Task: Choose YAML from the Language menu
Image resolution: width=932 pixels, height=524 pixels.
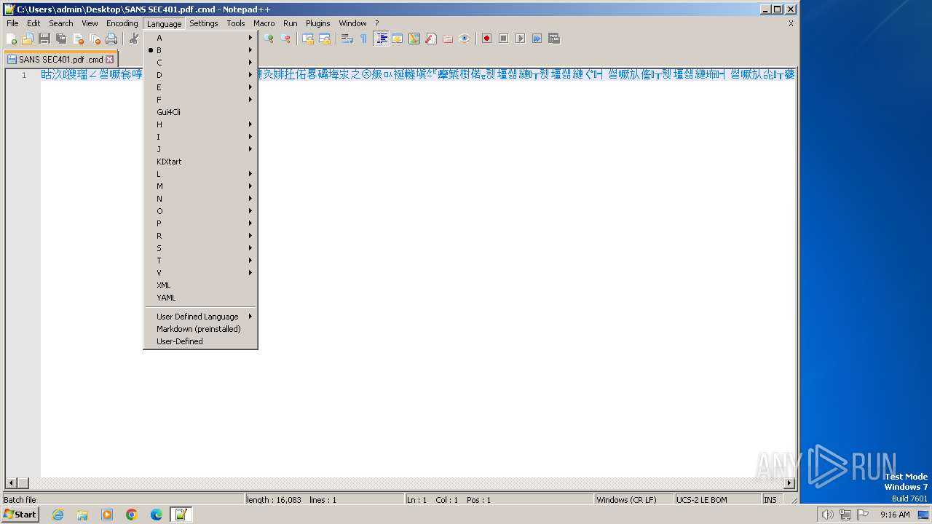Action: tap(201, 298)
